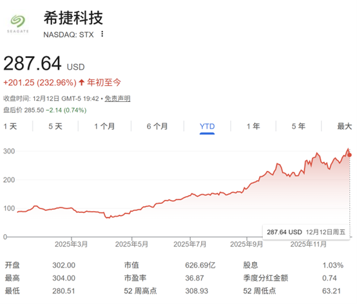This screenshot has width=357, height=304.
Task: Click the 2025年3月 axis label
Action: pyautogui.click(x=72, y=244)
